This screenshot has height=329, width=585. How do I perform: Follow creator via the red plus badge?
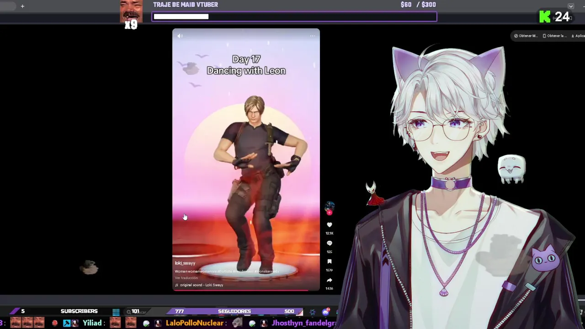329,212
